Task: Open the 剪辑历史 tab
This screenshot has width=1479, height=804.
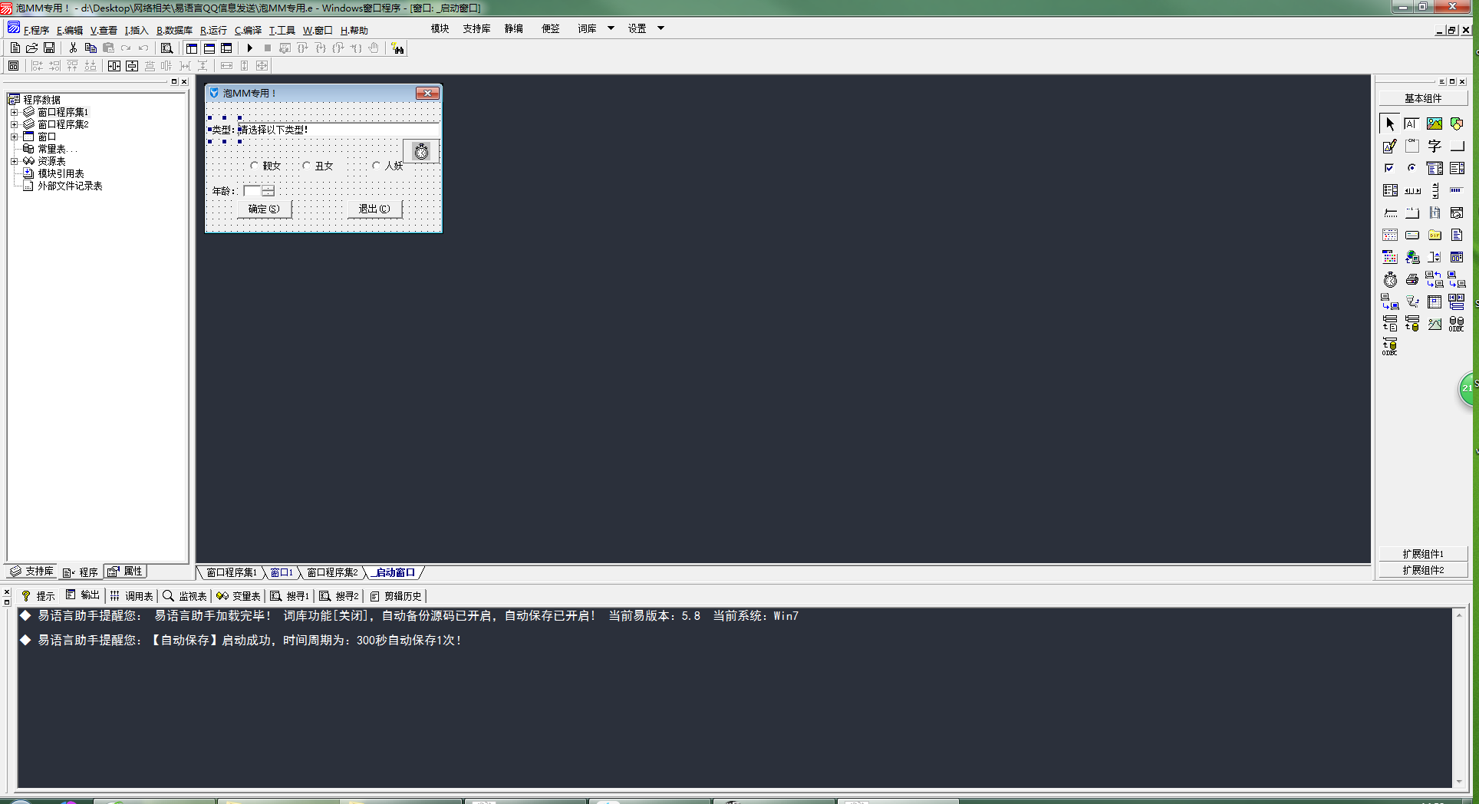Action: tap(396, 595)
